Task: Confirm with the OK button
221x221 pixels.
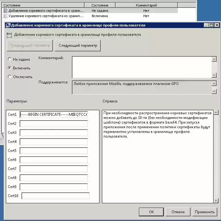Action: tap(151, 212)
